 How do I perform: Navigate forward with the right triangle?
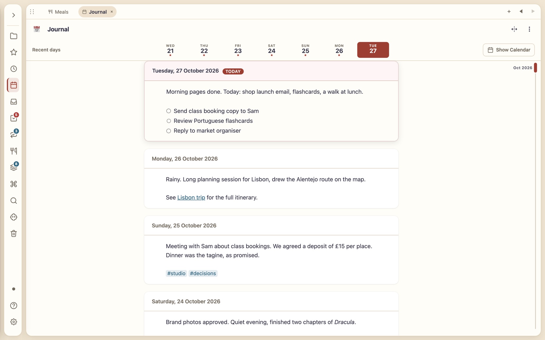tap(533, 11)
